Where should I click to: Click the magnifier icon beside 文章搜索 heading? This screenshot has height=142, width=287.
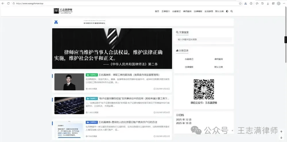point(177,33)
